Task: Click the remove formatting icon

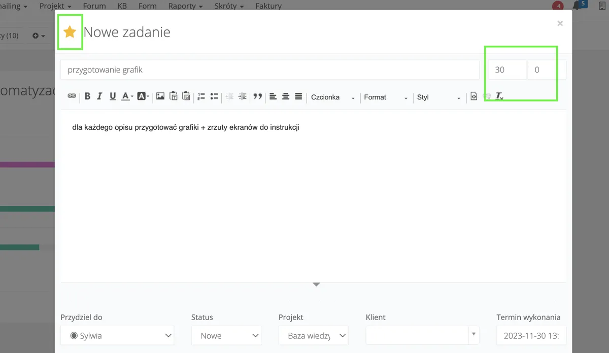Action: coord(499,96)
